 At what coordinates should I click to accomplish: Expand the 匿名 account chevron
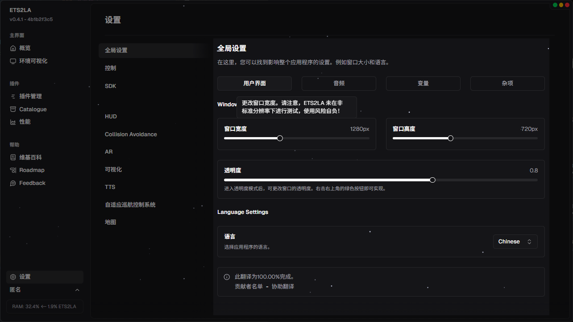click(x=77, y=290)
